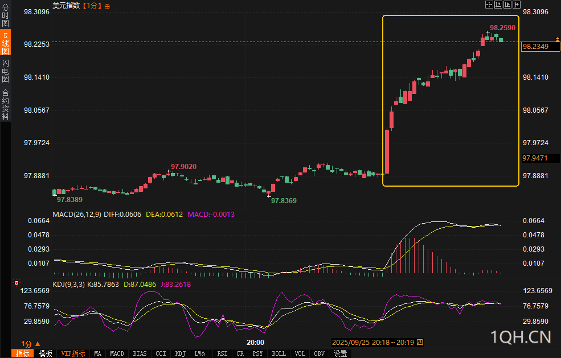Select the K线图 side tab
This screenshot has width=561, height=358.
(x=5, y=43)
